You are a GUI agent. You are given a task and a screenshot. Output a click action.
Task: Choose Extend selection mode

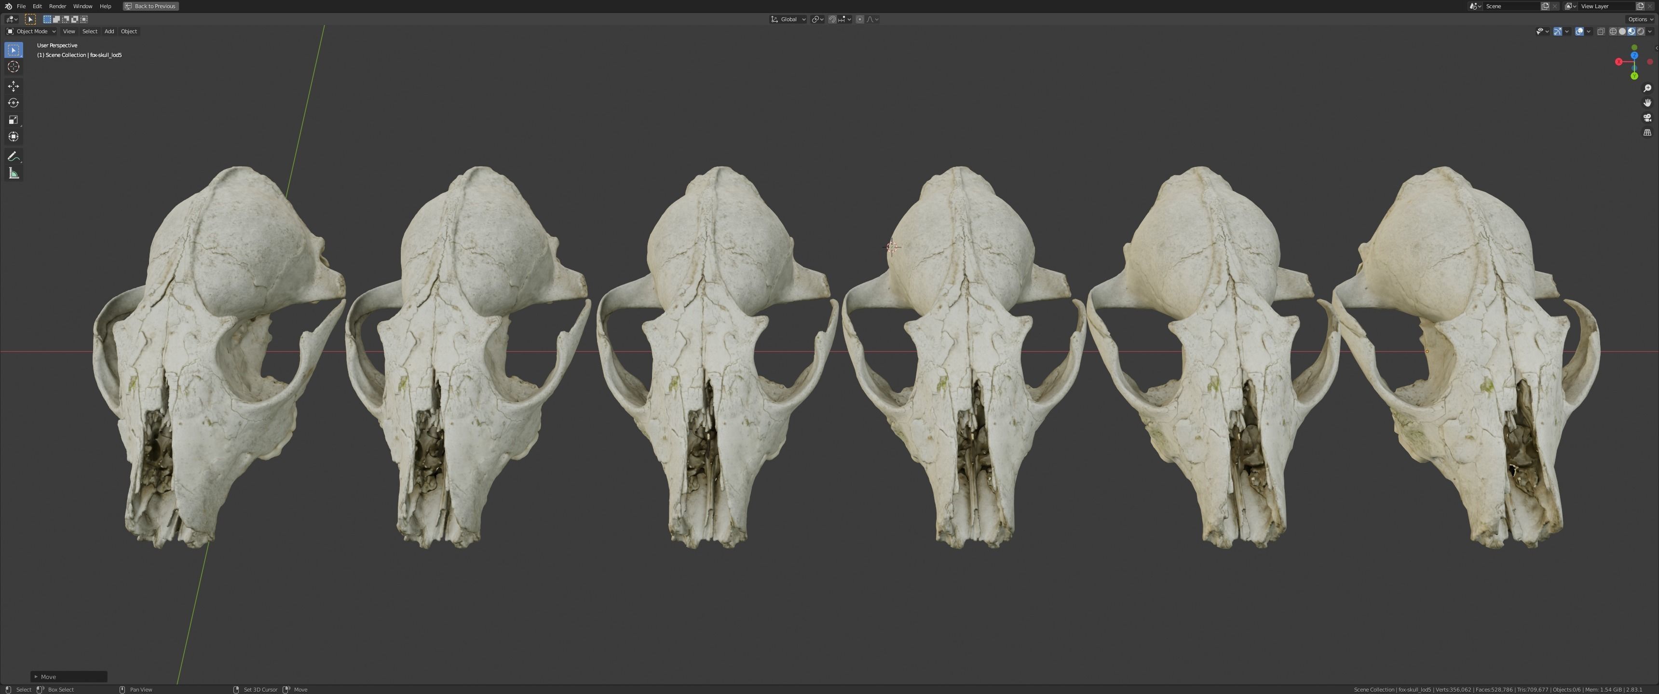56,19
